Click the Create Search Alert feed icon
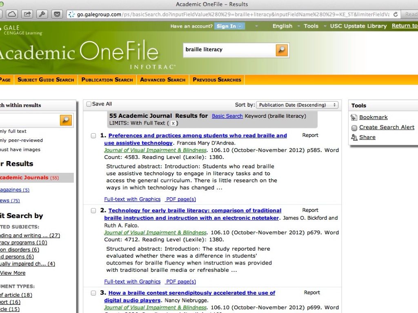 tap(354, 128)
